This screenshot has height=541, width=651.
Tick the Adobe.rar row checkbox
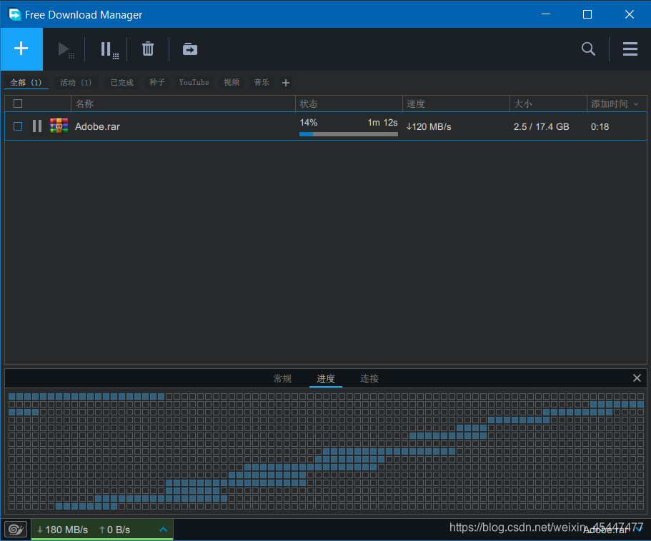(18, 126)
